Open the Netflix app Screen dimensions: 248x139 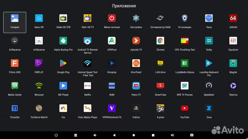87,86
